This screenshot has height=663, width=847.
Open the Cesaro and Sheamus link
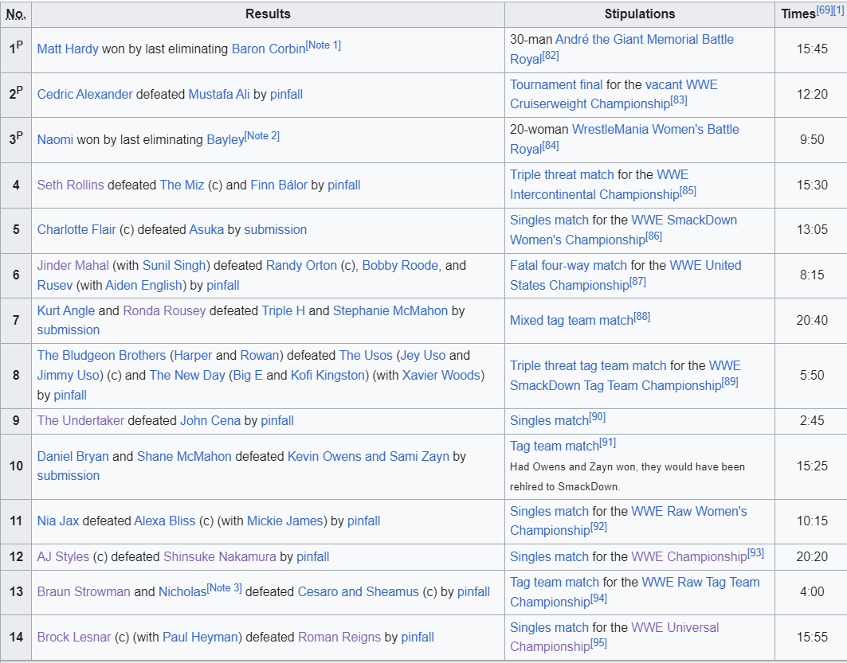[x=358, y=592]
